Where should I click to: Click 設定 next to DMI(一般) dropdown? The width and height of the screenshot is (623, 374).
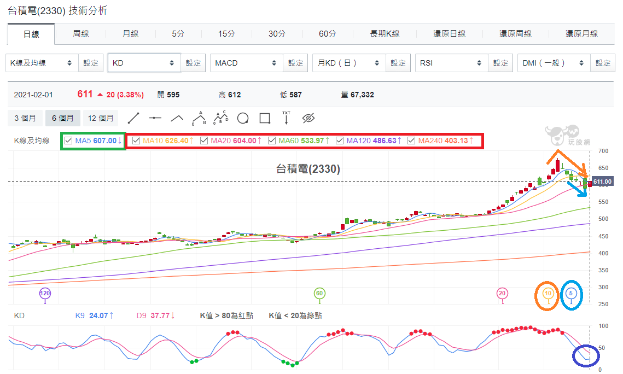[x=603, y=63]
